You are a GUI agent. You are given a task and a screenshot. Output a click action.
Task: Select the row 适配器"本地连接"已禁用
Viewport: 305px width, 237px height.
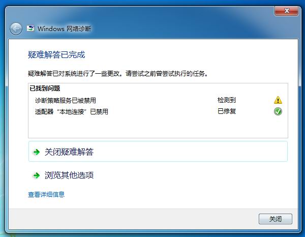(158, 111)
